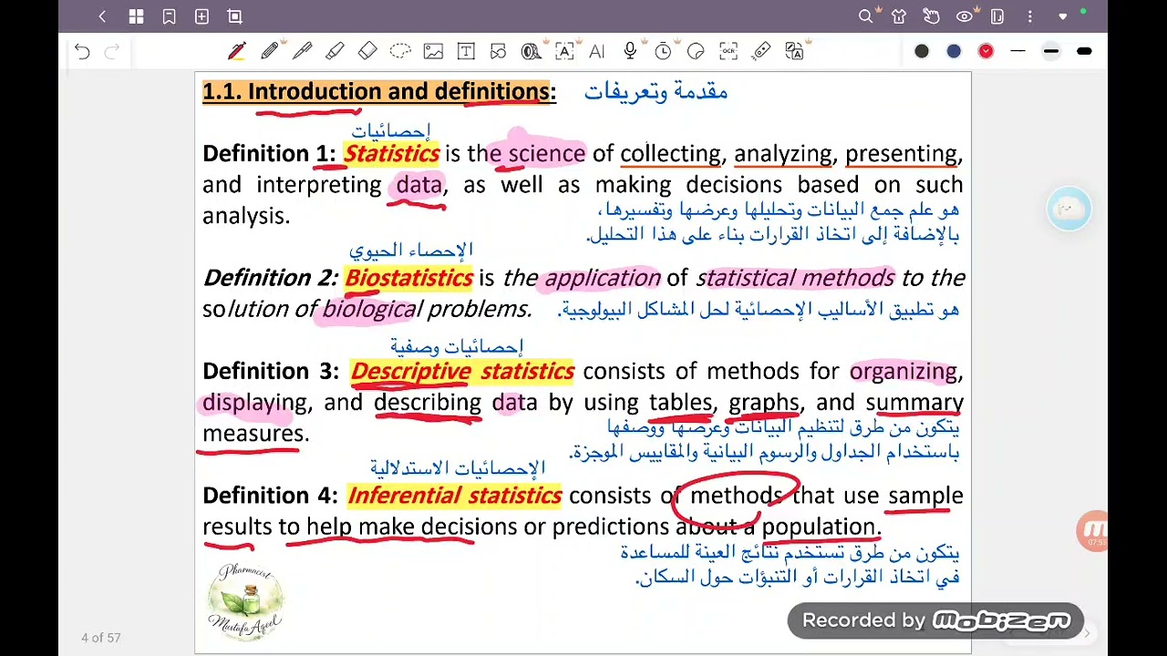Click the 'Definition 1:' label
Viewport: 1167px width, 656px height.
point(269,153)
